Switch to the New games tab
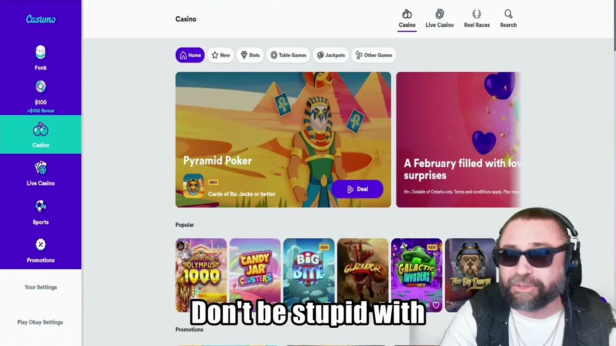Viewport: 616px width, 346px height. coord(220,55)
